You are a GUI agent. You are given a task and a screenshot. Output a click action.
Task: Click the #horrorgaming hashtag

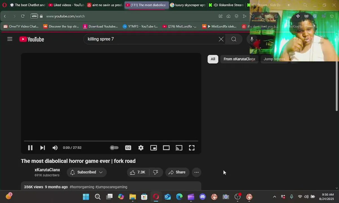[x=82, y=187]
